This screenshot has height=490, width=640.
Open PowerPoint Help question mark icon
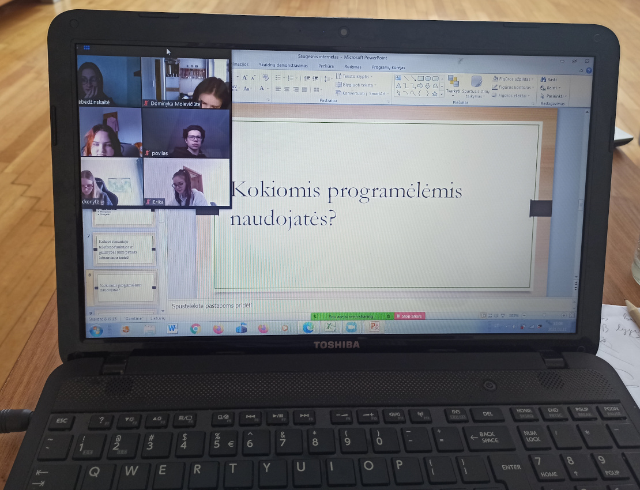click(589, 70)
